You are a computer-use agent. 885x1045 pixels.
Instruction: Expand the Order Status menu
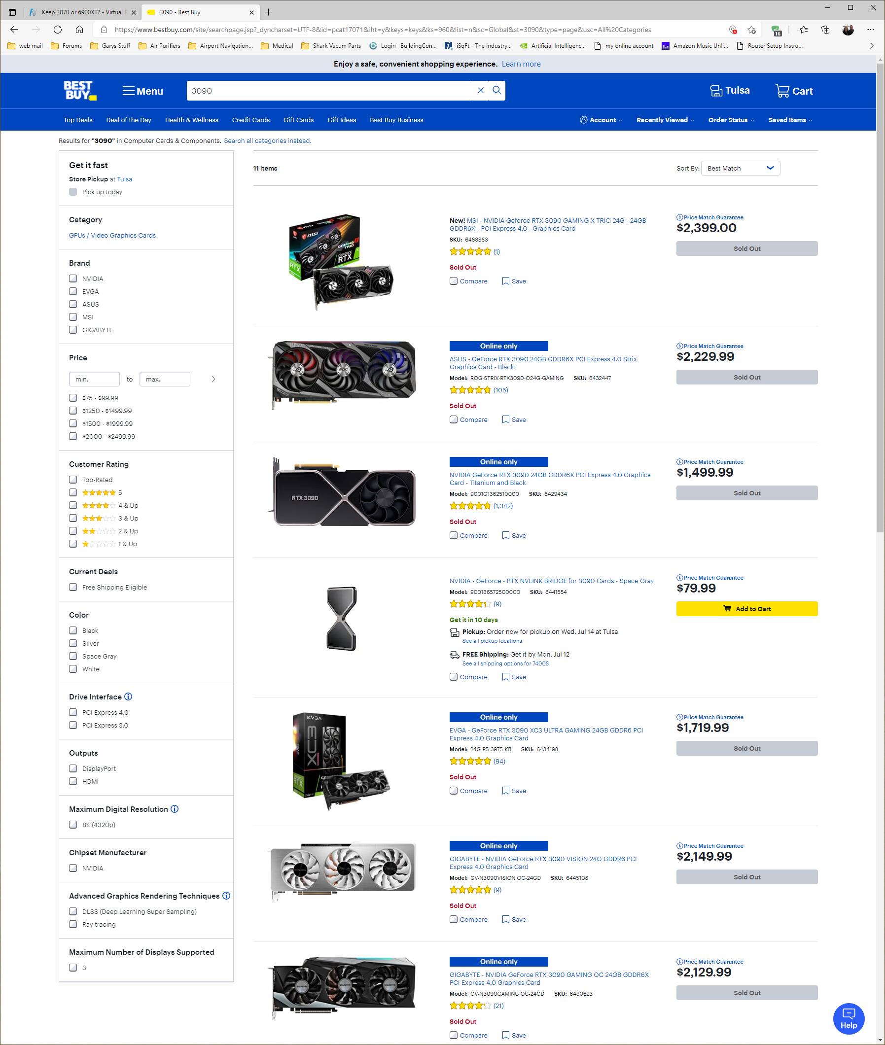click(x=731, y=120)
